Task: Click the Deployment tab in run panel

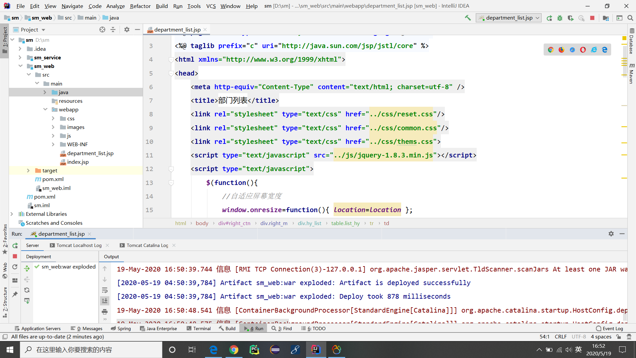Action: pyautogui.click(x=38, y=257)
